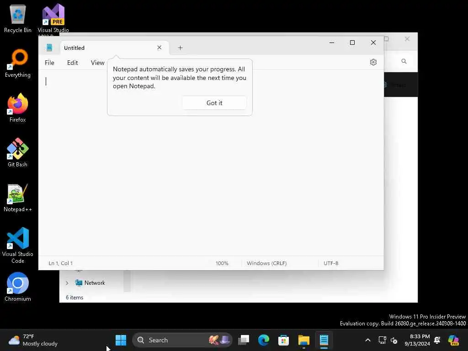Screen dimensions: 468x351
Task: Add a new Notepad tab
Action: click(x=180, y=48)
